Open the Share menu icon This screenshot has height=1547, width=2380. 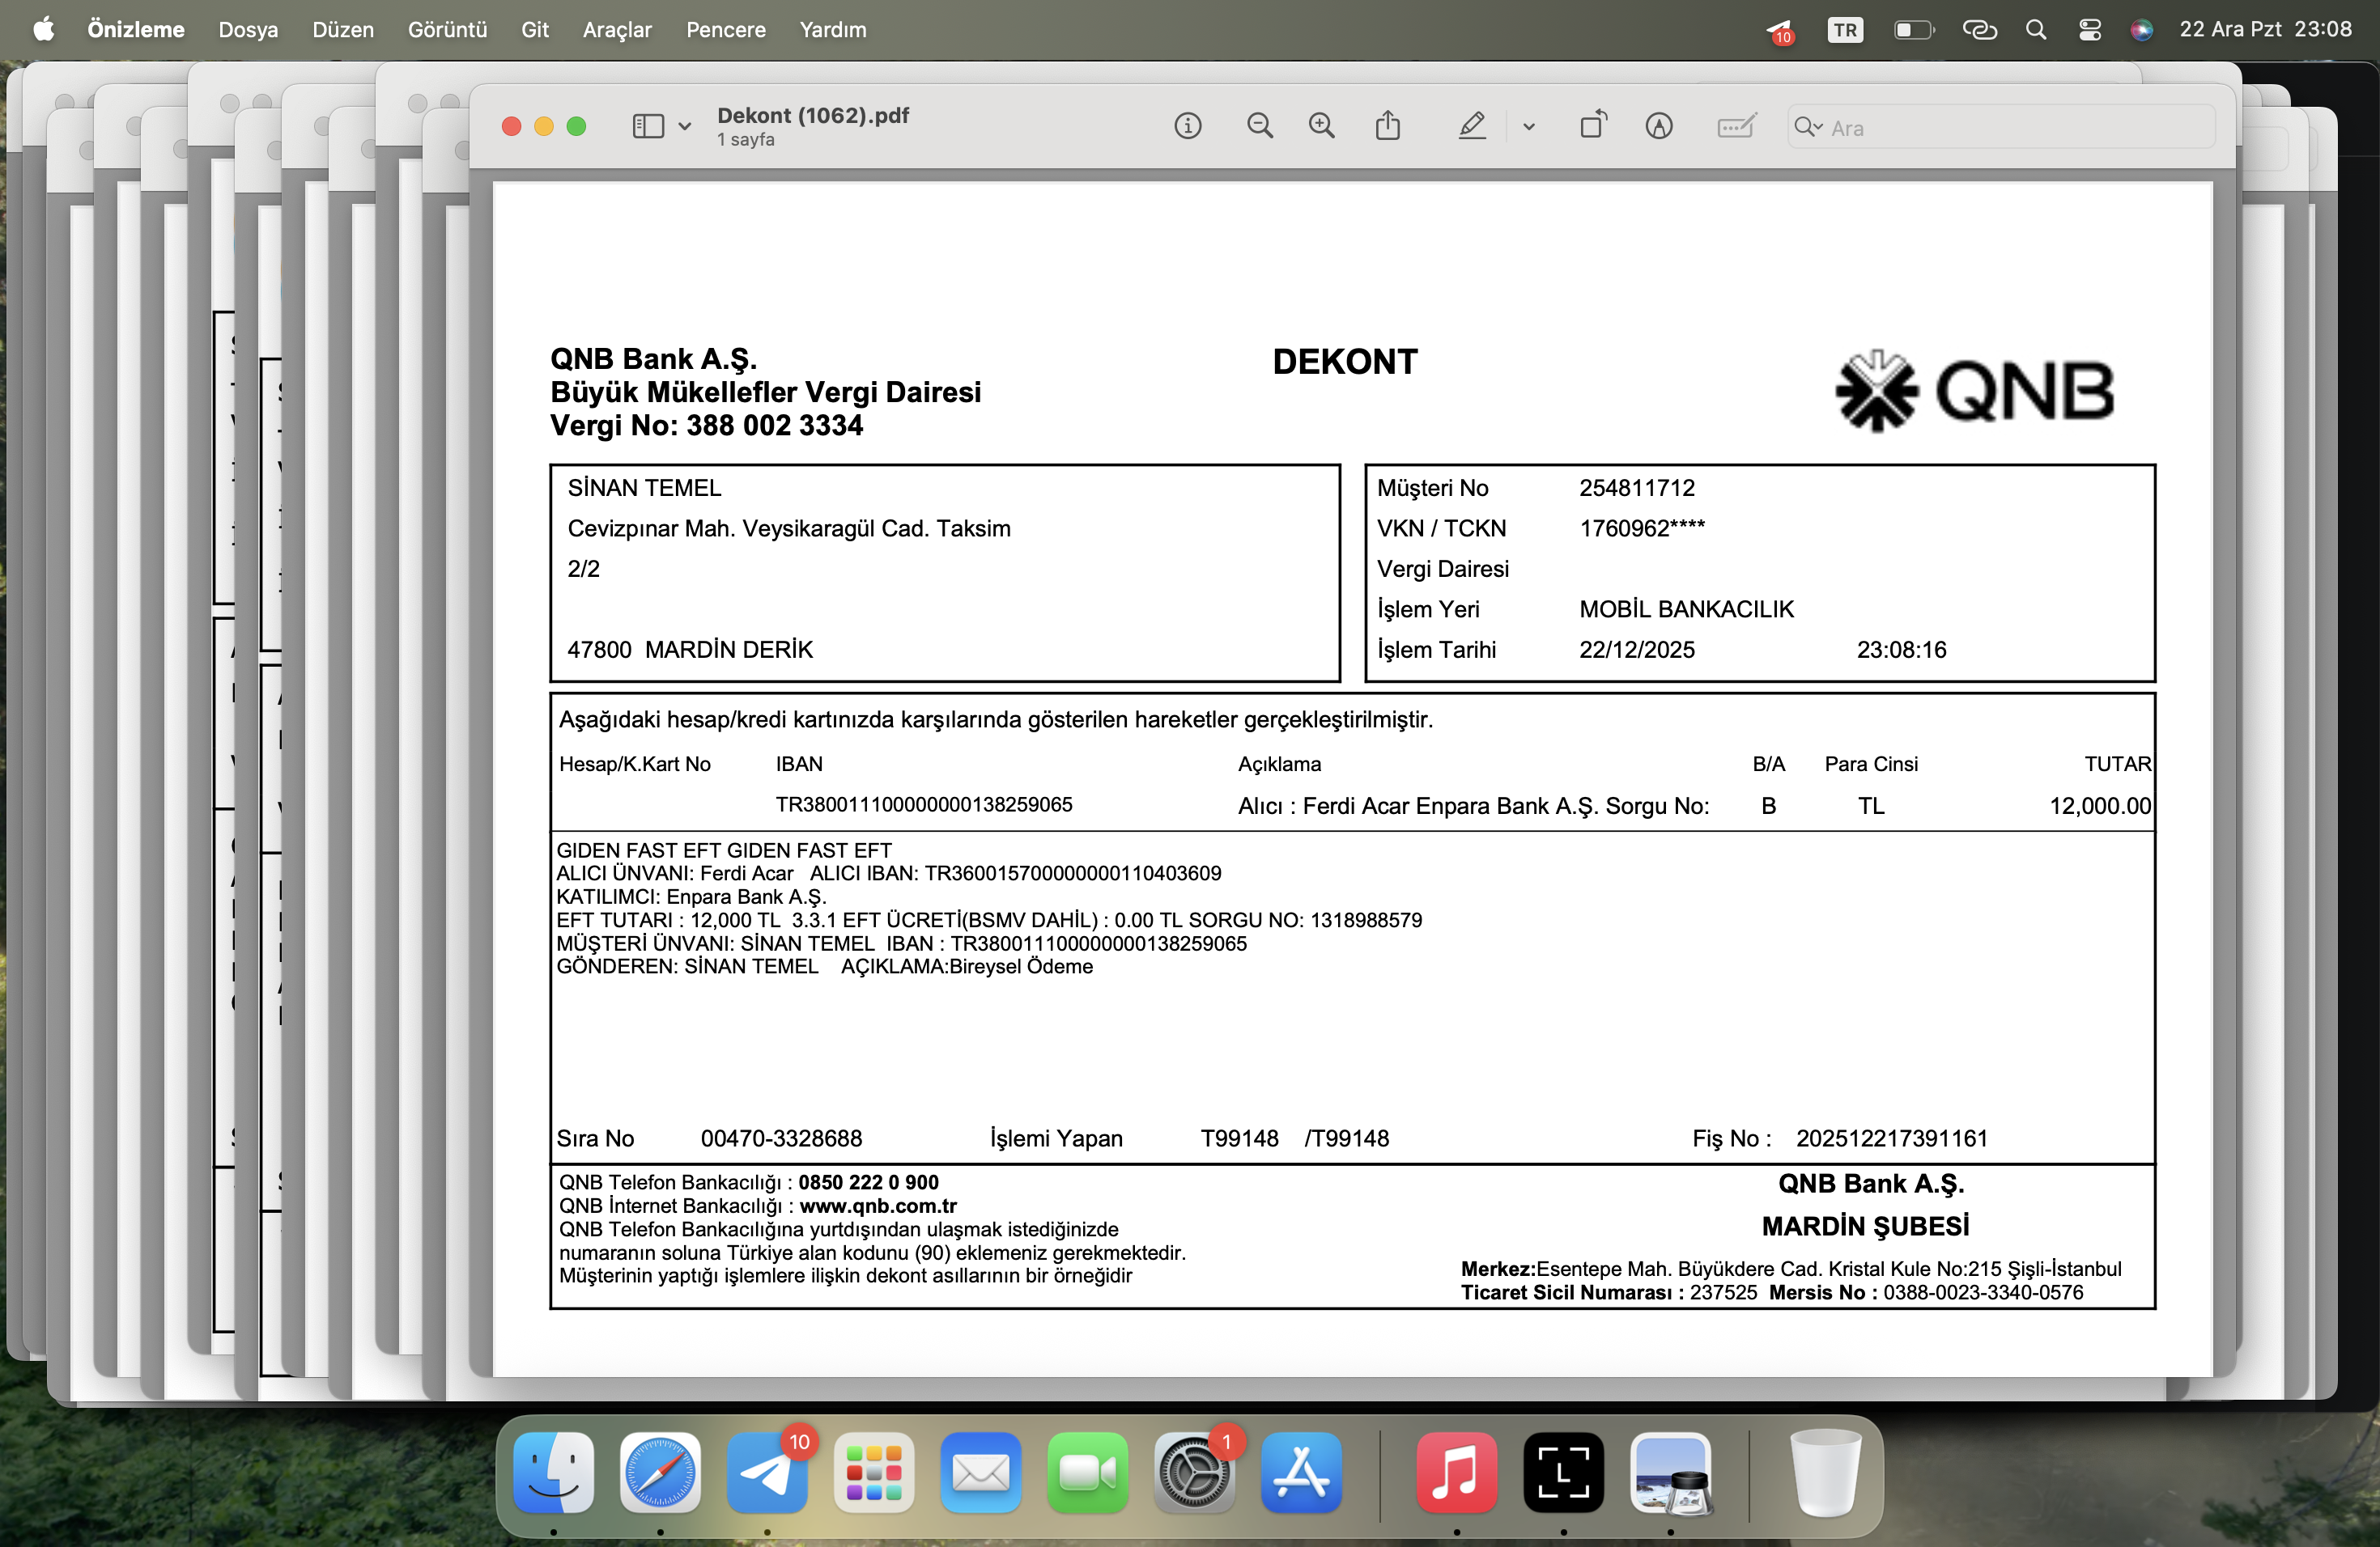[x=1387, y=126]
